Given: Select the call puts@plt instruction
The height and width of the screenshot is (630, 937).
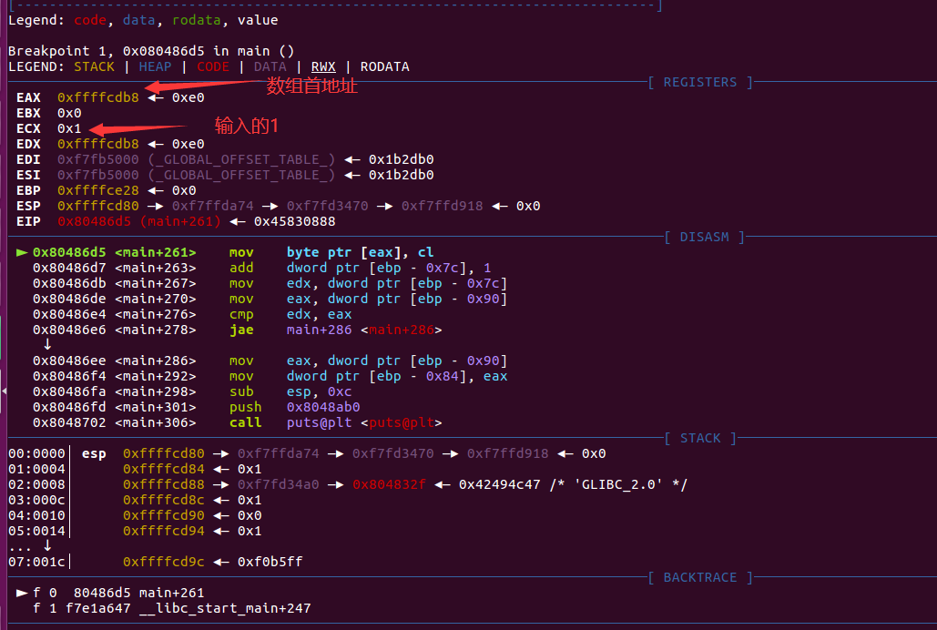Looking at the screenshot, I should point(335,423).
